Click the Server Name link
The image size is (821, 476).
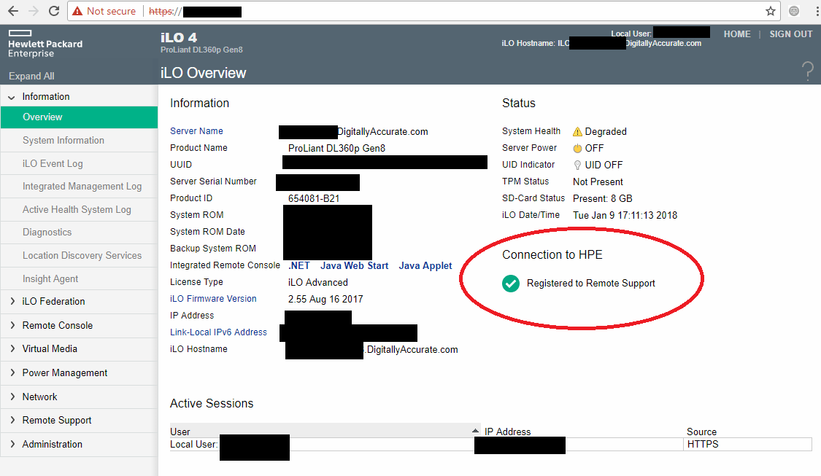[x=196, y=130]
